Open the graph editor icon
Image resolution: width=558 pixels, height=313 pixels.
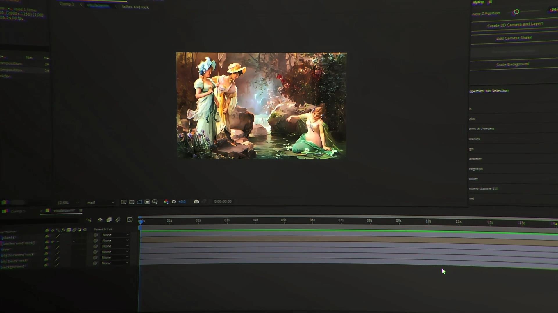tap(130, 220)
